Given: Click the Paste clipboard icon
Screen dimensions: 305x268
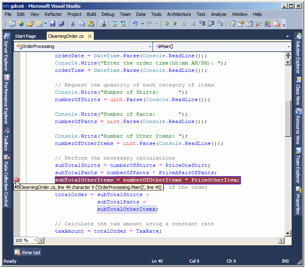Looking at the screenshot, I should (x=91, y=24).
